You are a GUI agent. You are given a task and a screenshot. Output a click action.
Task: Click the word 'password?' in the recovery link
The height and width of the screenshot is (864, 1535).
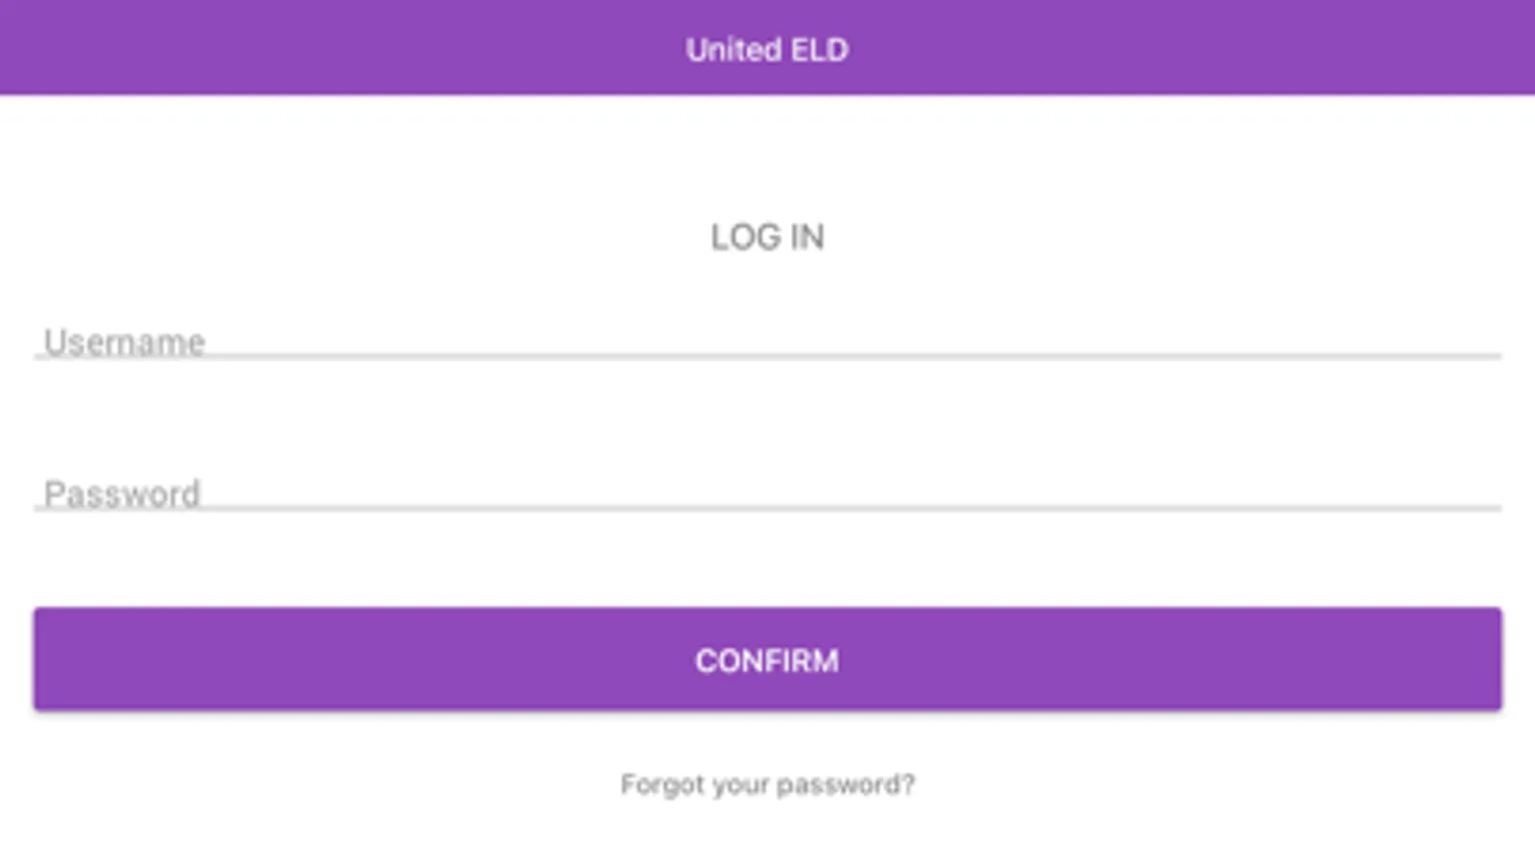click(846, 785)
